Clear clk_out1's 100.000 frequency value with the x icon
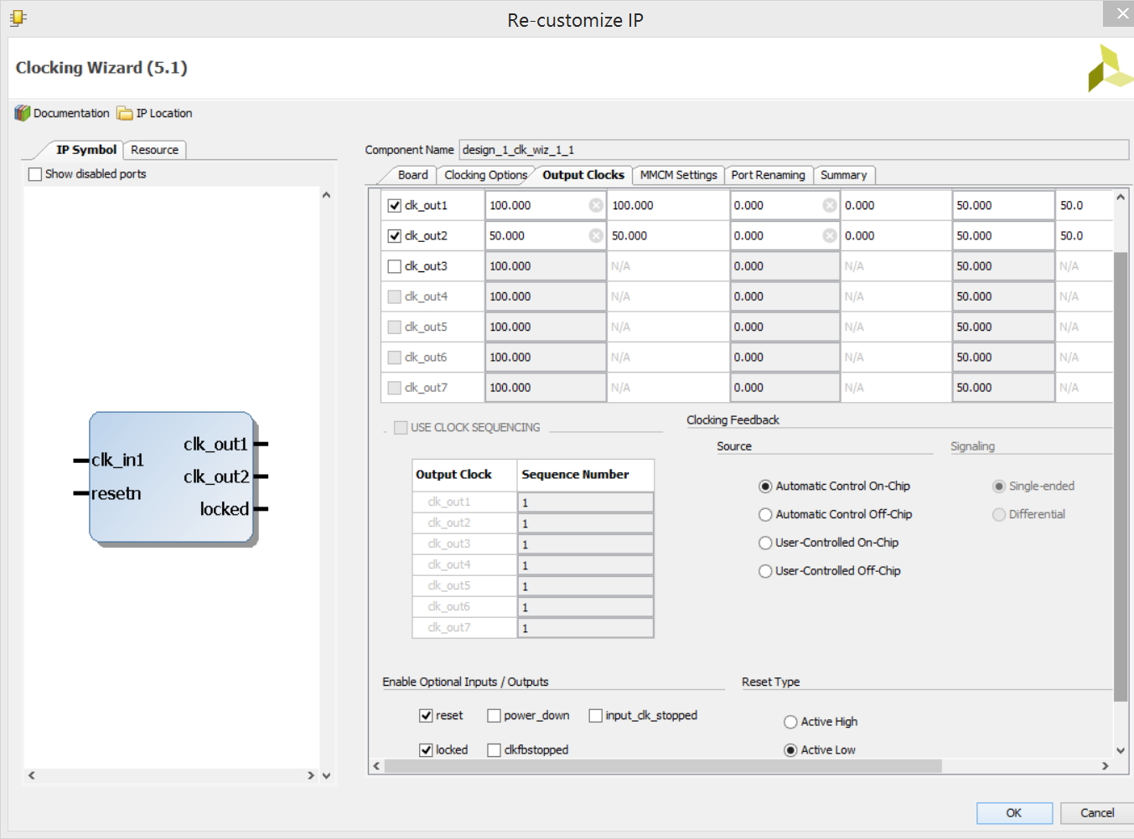 pyautogui.click(x=596, y=205)
